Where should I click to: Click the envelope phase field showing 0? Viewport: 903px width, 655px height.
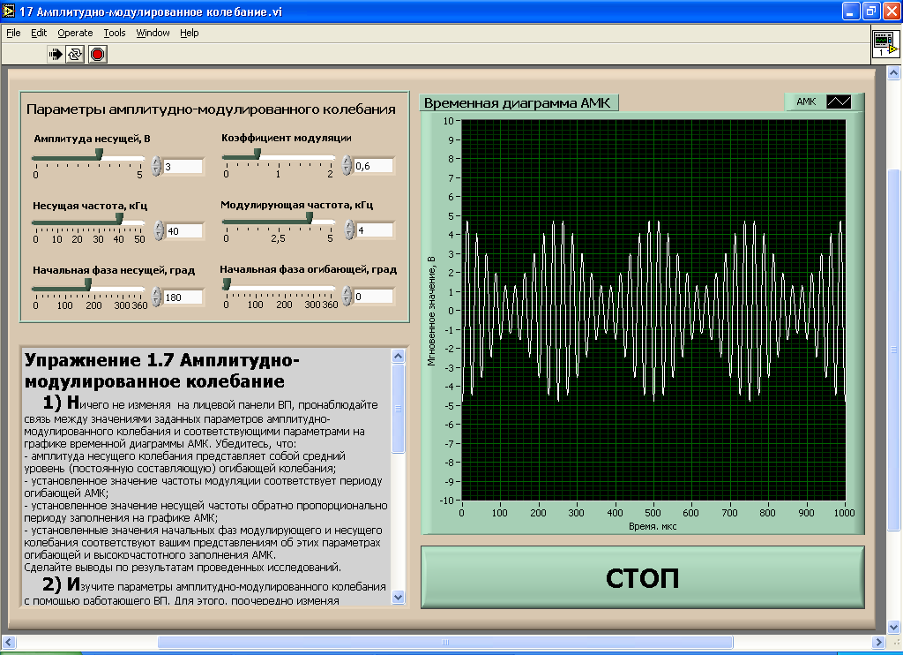(373, 297)
